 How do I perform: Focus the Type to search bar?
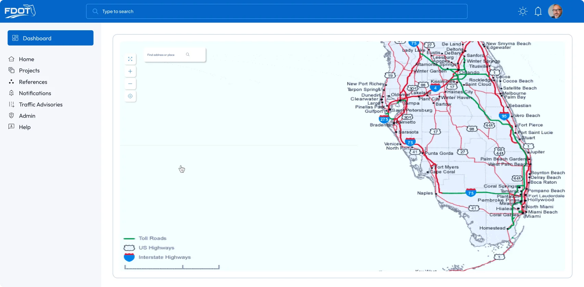tap(276, 12)
